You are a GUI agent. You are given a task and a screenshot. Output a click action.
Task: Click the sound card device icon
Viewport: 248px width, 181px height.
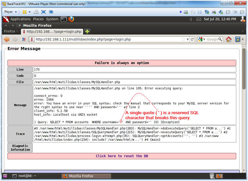221,12
